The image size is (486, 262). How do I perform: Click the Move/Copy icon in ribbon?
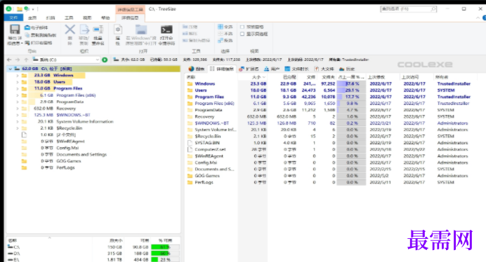84,29
